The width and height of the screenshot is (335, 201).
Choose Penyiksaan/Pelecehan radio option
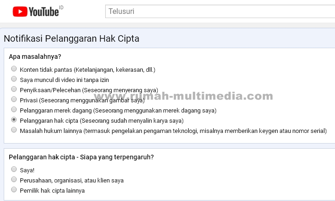pyautogui.click(x=14, y=89)
